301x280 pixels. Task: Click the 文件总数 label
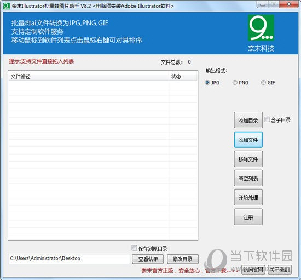tap(172, 62)
